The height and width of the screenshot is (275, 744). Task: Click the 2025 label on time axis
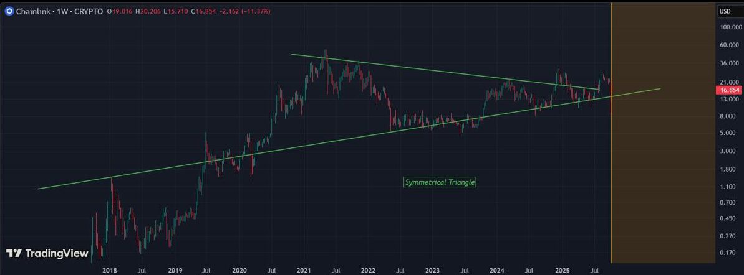[561, 271]
